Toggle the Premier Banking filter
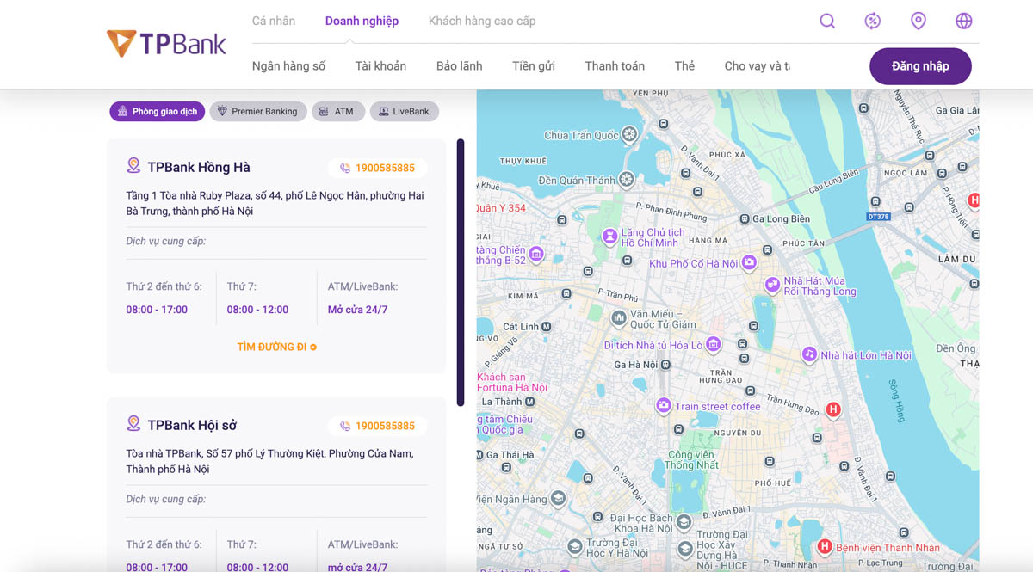Viewport: 1033px width, 572px height. tap(257, 112)
